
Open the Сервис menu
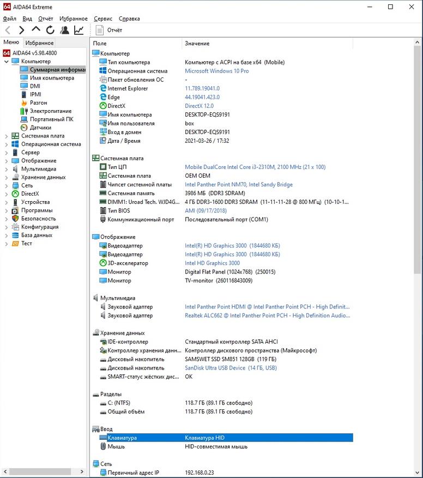103,19
